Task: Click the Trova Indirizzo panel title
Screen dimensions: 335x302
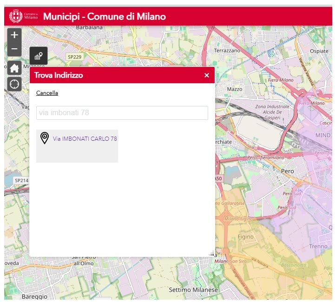Action: point(59,75)
